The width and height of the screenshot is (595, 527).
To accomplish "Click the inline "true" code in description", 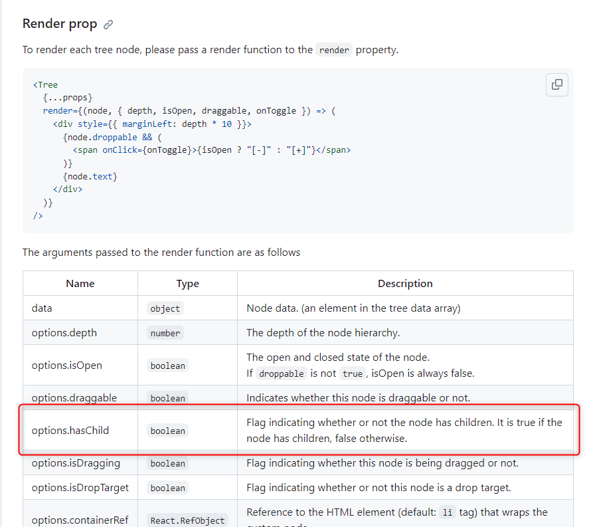I will pyautogui.click(x=353, y=373).
